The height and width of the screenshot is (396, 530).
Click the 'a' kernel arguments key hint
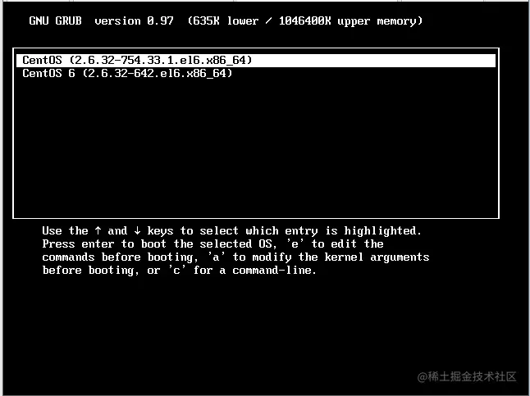(216, 257)
